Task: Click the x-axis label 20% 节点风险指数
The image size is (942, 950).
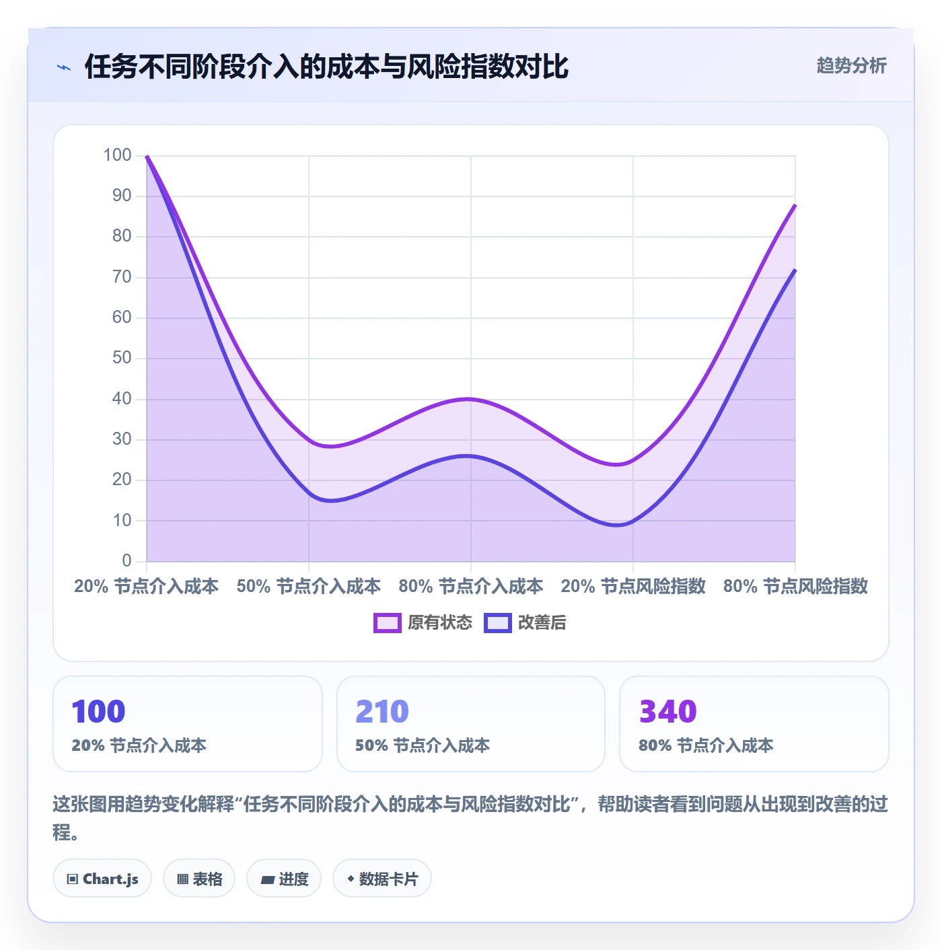Action: click(x=633, y=586)
